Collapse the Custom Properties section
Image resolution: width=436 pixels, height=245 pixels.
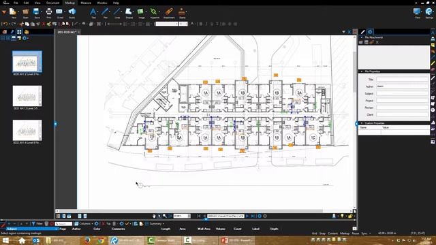click(362, 122)
